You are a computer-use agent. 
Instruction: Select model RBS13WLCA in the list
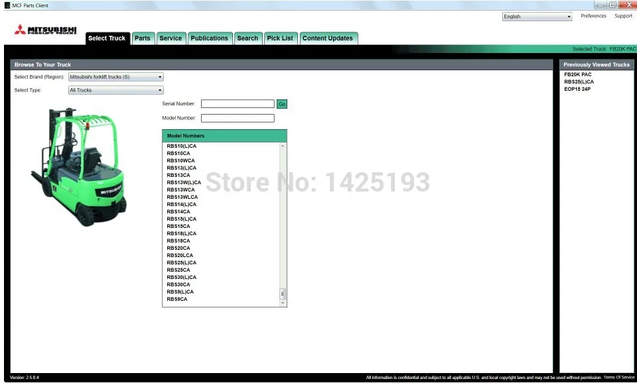point(182,197)
